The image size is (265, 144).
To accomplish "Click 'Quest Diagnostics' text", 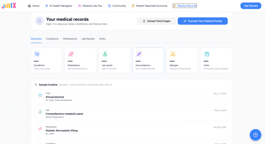I will point(55,117).
